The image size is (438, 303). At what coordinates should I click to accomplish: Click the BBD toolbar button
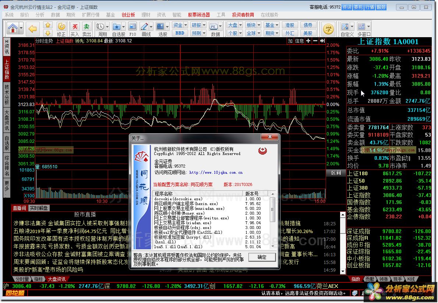point(180,33)
